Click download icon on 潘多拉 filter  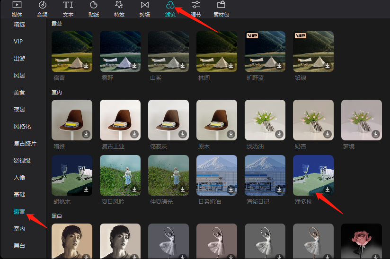tap(328, 190)
